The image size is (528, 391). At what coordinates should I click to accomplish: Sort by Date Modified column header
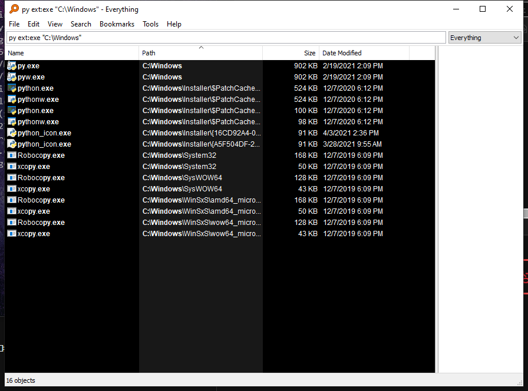364,53
